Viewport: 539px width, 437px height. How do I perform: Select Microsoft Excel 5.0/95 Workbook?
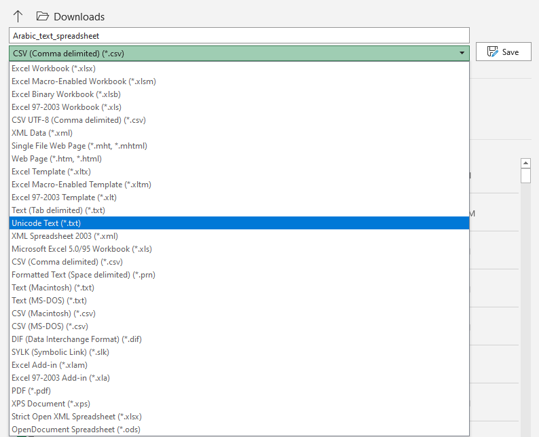click(239, 249)
